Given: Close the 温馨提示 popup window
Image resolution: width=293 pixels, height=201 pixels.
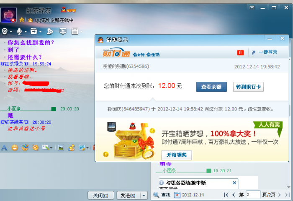Looking at the screenshot, I should coord(283,38).
